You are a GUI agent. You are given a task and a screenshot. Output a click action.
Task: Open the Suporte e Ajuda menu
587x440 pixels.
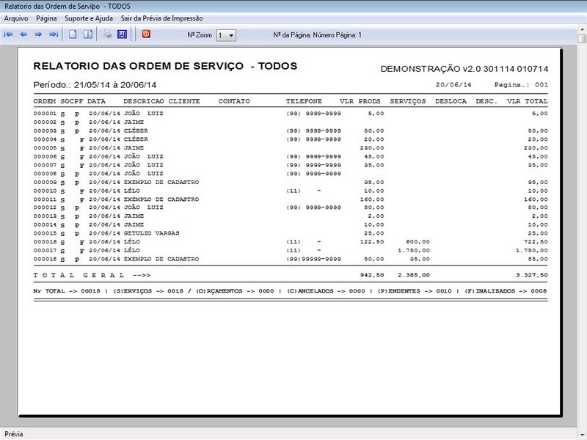[89, 18]
